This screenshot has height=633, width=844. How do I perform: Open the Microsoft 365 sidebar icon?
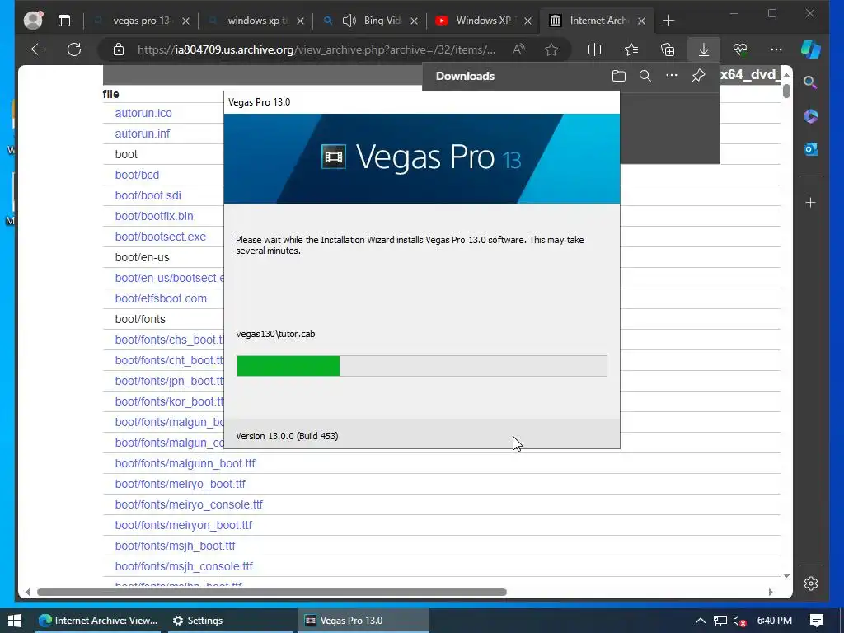(811, 115)
